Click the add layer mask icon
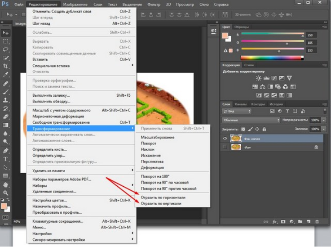Image resolution: width=331 pixels, height=247 pixels. click(x=283, y=222)
